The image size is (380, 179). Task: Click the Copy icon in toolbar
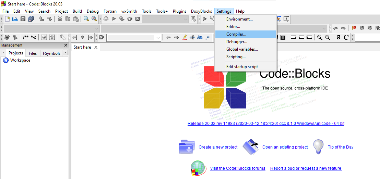(68, 19)
